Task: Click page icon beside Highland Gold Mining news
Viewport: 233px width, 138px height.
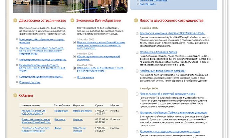Action: pyautogui.click(x=137, y=34)
